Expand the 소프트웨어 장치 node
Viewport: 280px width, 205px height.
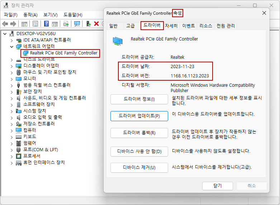click(11, 105)
